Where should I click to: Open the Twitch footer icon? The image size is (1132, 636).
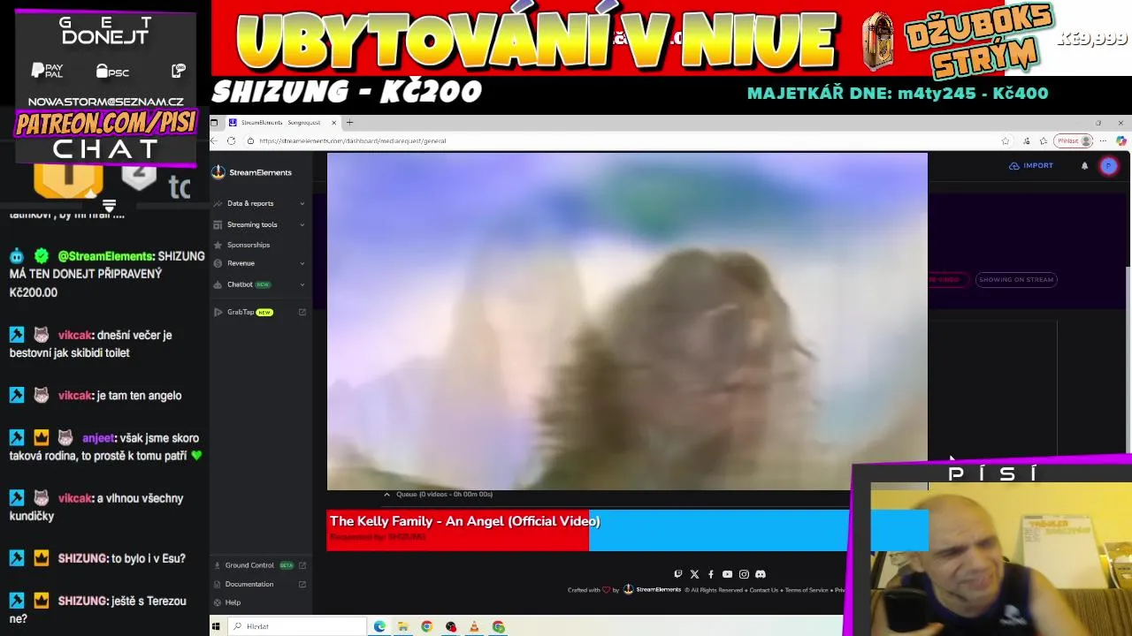[x=678, y=574]
